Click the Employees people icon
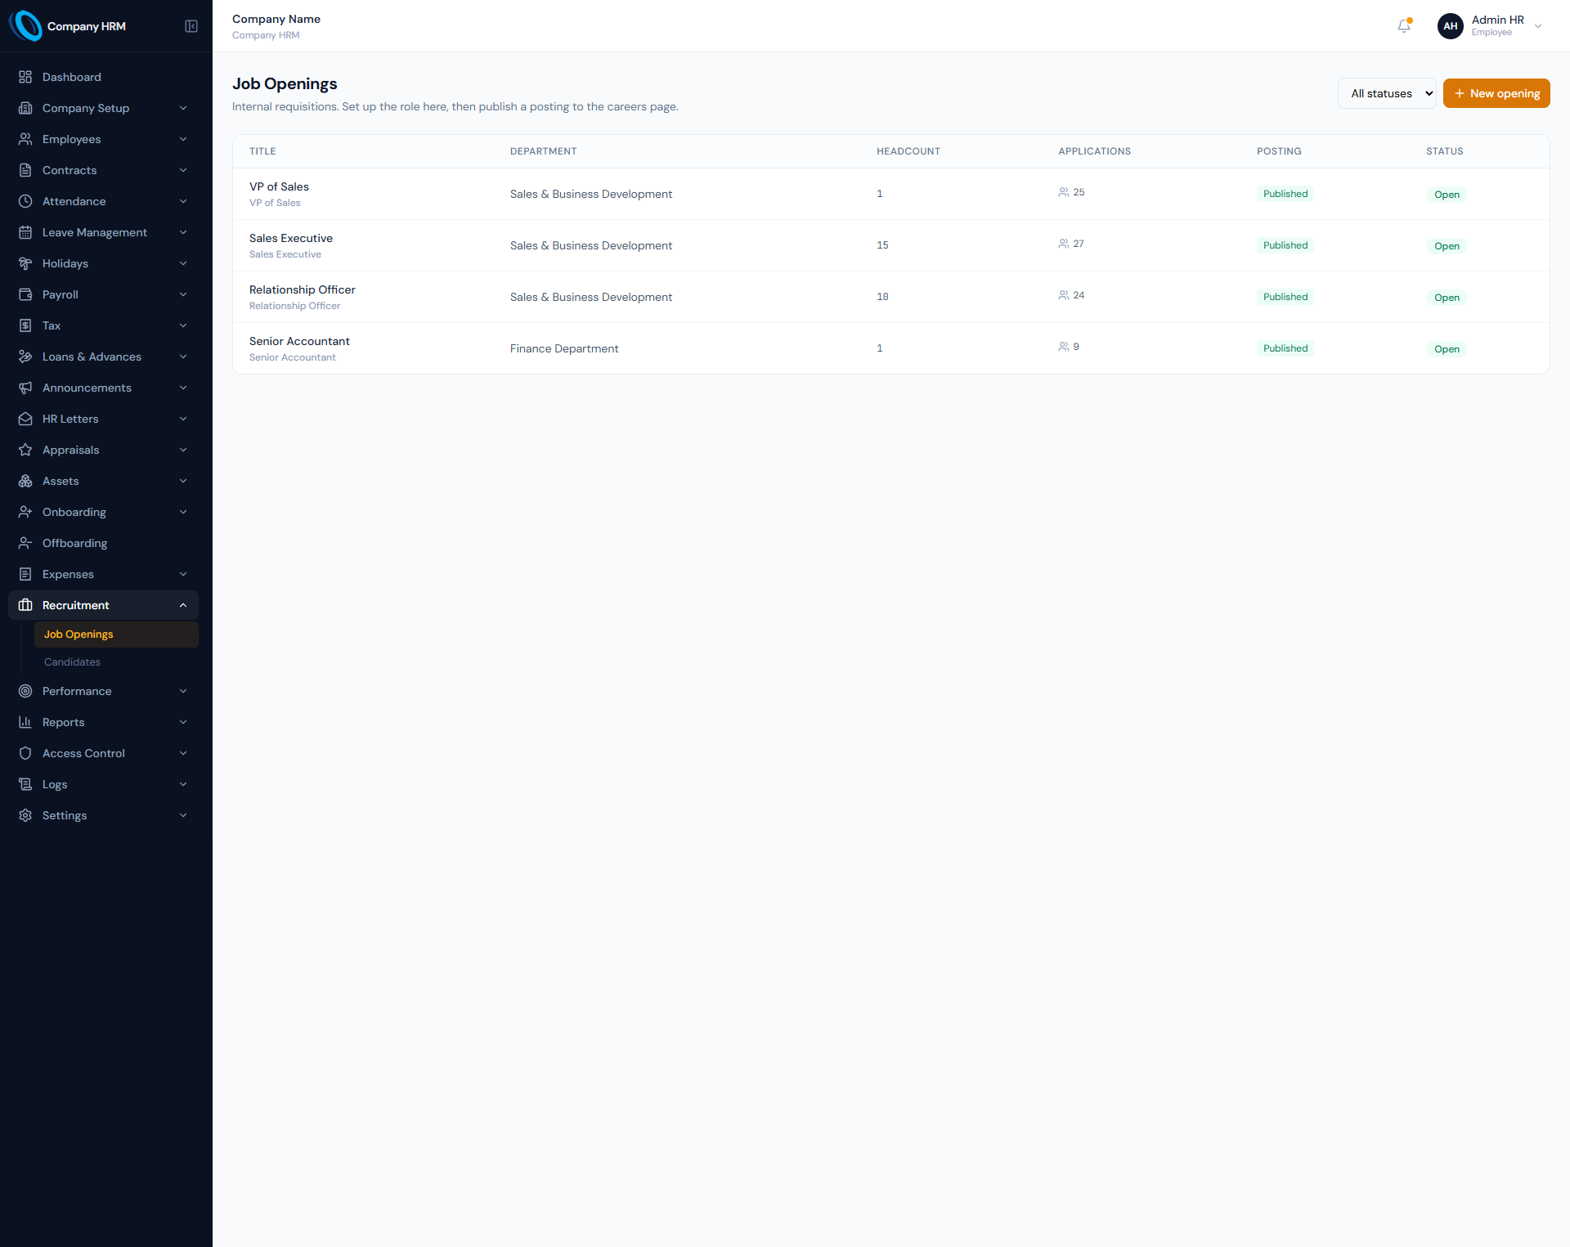This screenshot has height=1247, width=1570. click(x=25, y=139)
